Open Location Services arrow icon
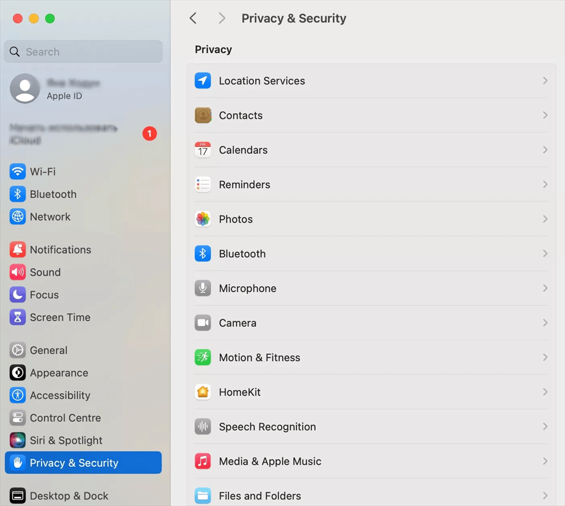This screenshot has width=565, height=506. [x=203, y=81]
